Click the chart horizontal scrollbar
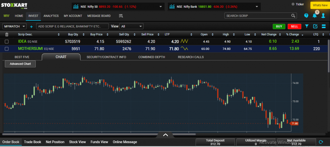This screenshot has height=147, width=330. point(99,134)
